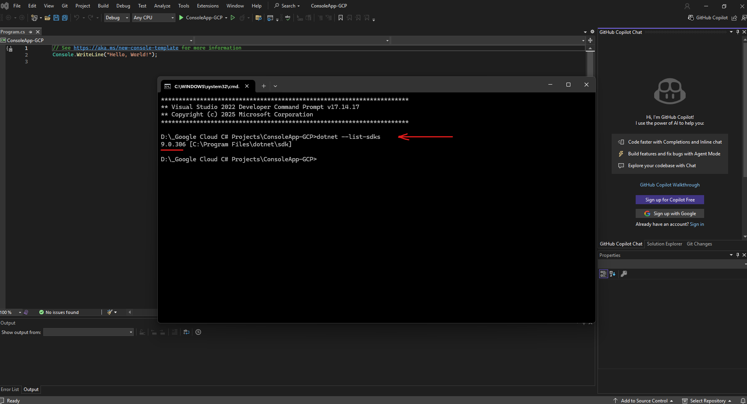This screenshot has width=747, height=404.
Task: Open the GitHub Copilot Walkthrough link
Action: click(670, 185)
